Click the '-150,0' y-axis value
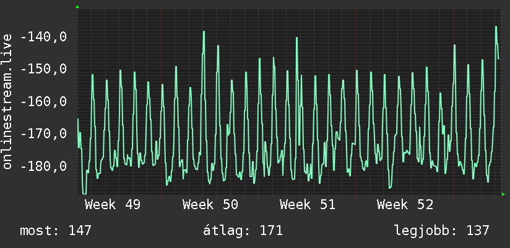 43,69
